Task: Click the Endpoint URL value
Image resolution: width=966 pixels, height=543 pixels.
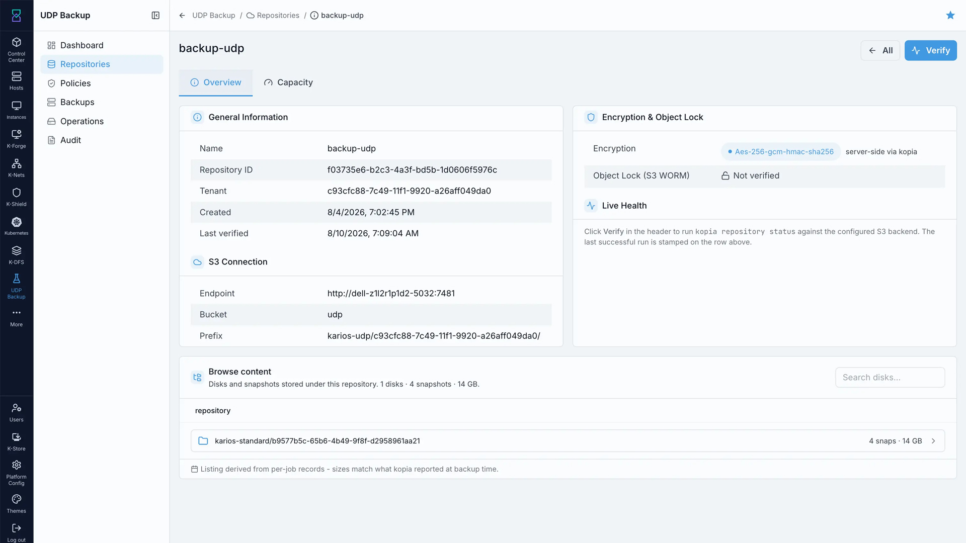Action: [x=391, y=294]
